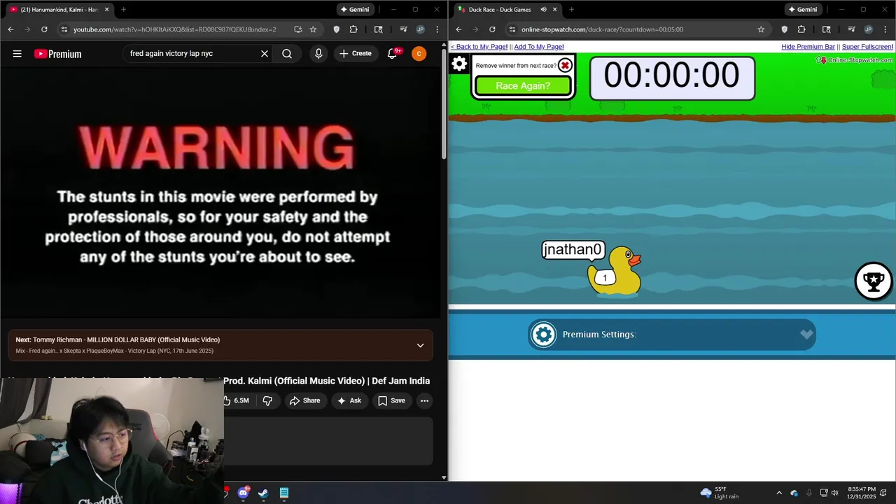Screen dimensions: 896x504
Task: Open the YouTube notifications bell
Action: pos(393,54)
